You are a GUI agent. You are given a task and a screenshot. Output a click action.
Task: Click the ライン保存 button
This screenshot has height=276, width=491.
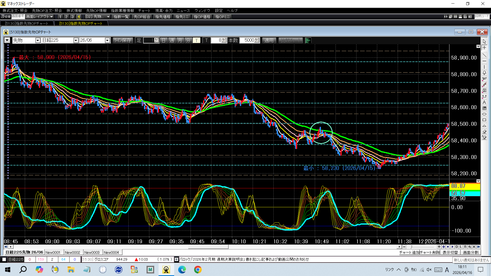[122, 40]
